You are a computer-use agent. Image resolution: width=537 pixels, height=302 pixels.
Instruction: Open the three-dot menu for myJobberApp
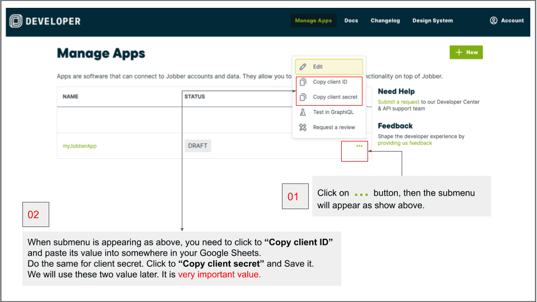coord(359,146)
